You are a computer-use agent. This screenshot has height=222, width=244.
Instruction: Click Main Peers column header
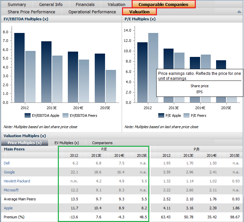[x=14, y=149]
